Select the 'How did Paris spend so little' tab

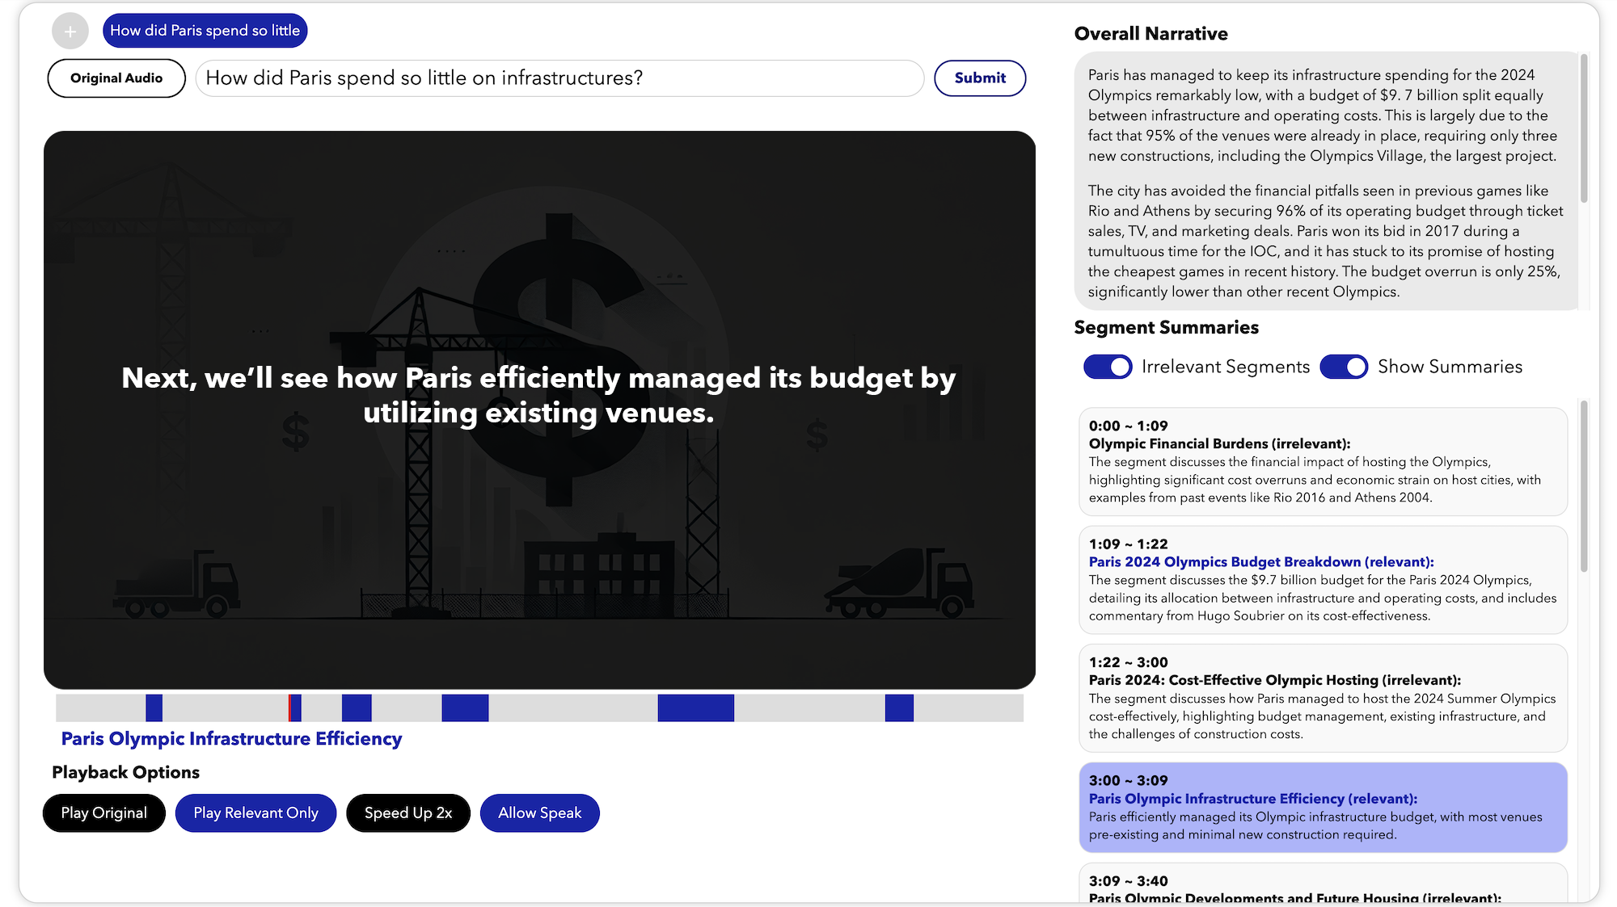pos(205,31)
